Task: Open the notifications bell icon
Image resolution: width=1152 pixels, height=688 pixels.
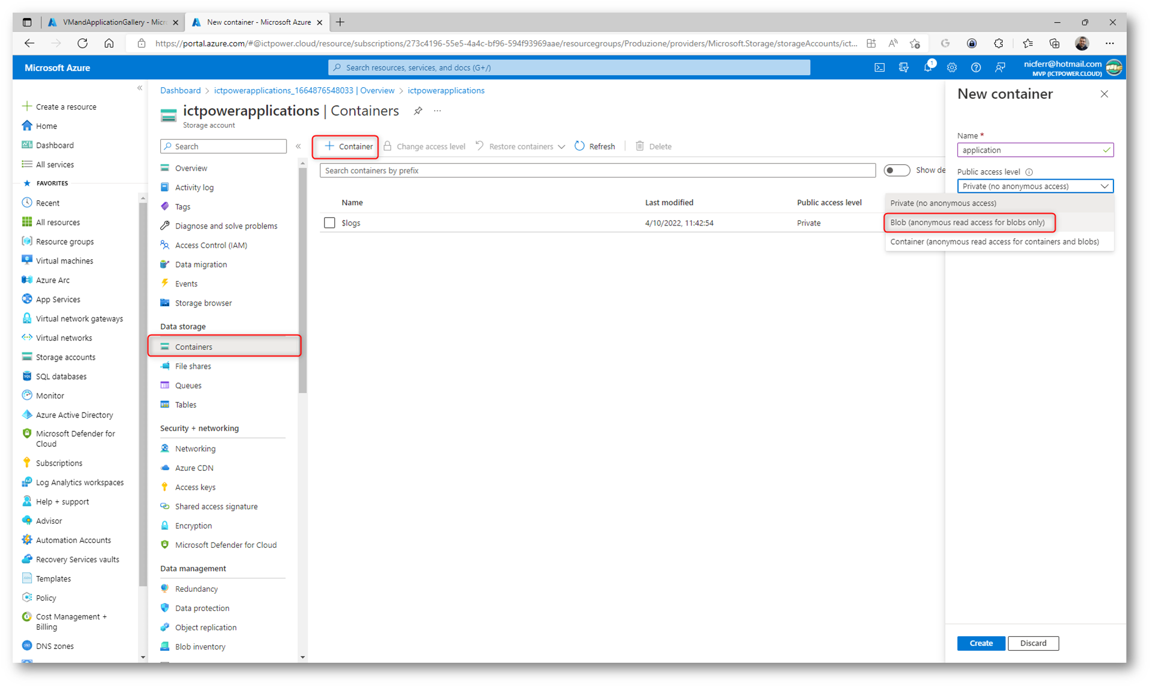Action: point(928,68)
